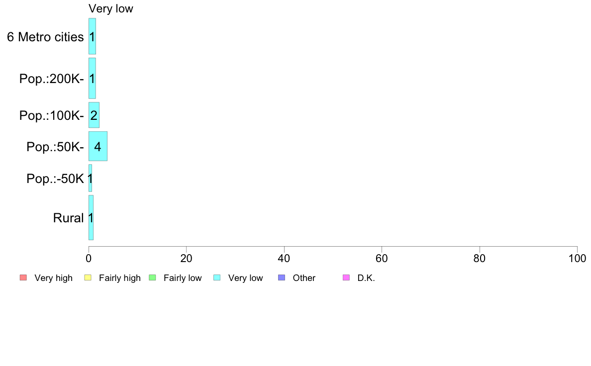591x366 pixels.
Task: Select the Pop.:200K- bar
Action: (x=93, y=79)
